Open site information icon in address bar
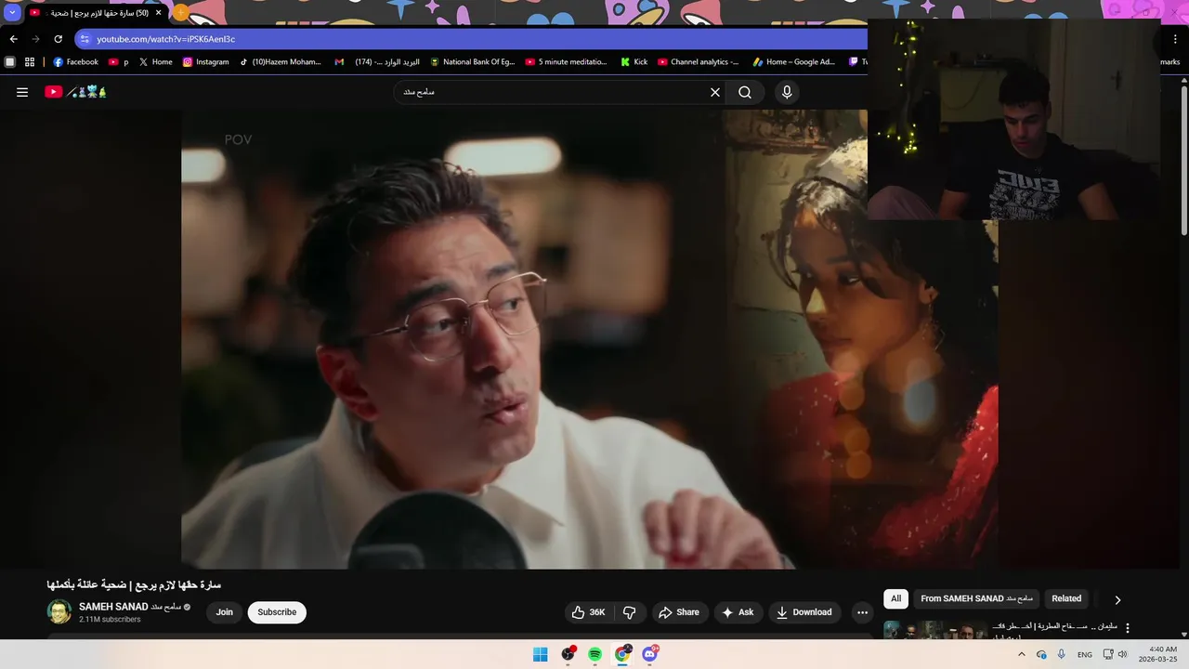Image resolution: width=1189 pixels, height=669 pixels. point(85,39)
